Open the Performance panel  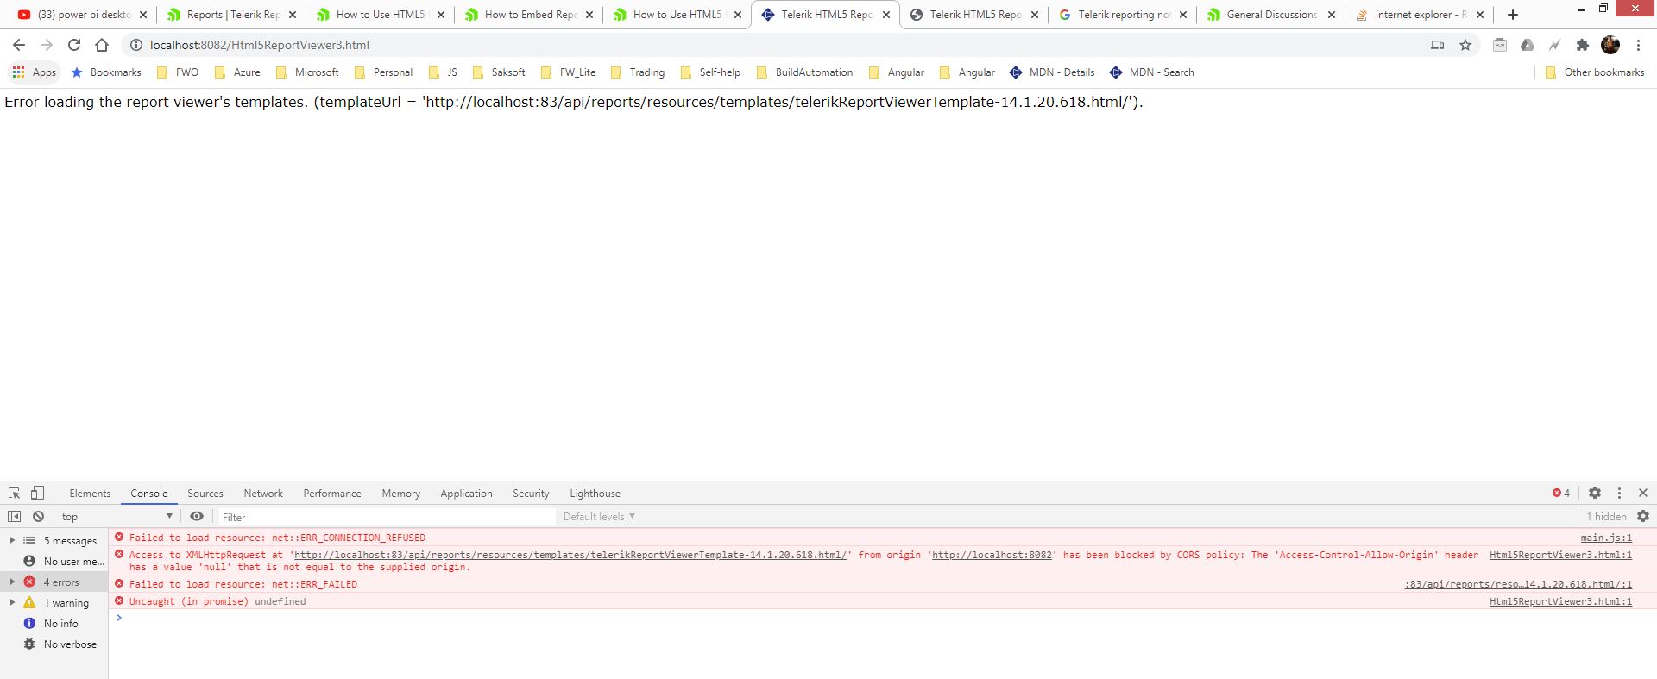pos(332,494)
